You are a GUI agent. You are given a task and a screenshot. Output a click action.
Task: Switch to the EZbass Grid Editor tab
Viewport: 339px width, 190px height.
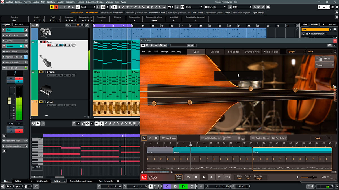tap(233, 52)
